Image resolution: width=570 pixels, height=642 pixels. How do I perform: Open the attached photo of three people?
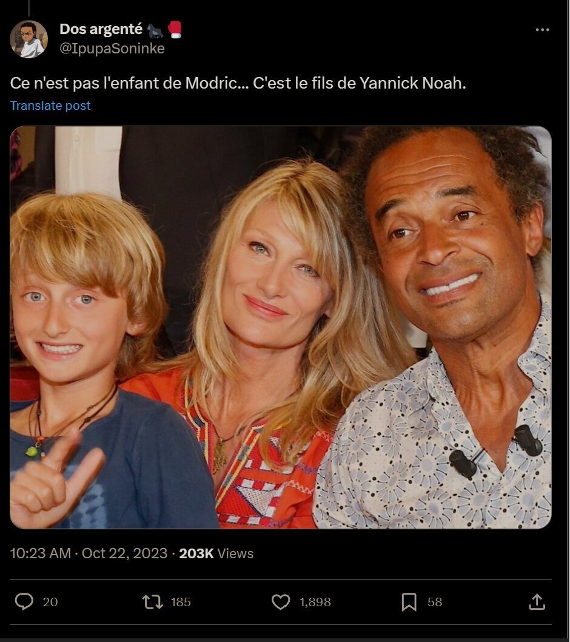pyautogui.click(x=281, y=327)
